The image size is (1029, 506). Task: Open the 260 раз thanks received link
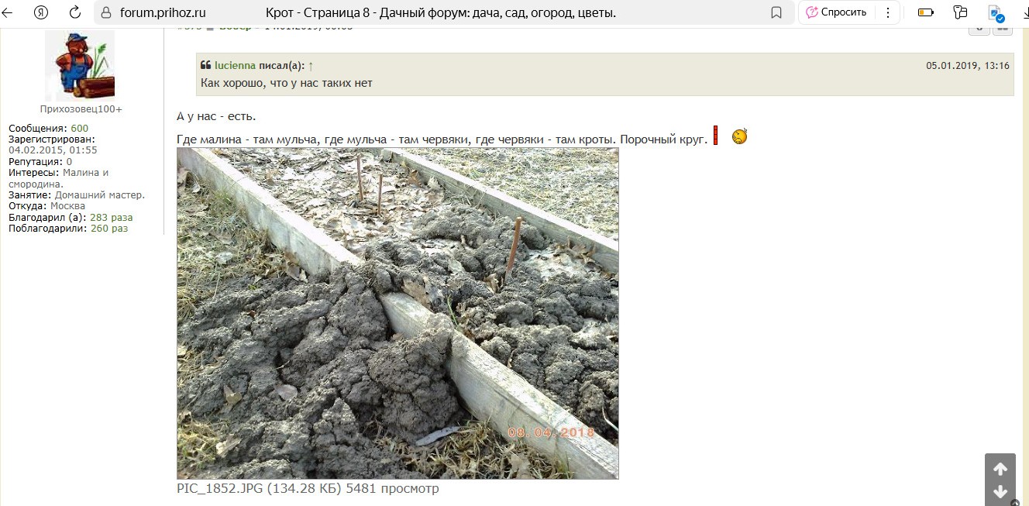(x=109, y=229)
